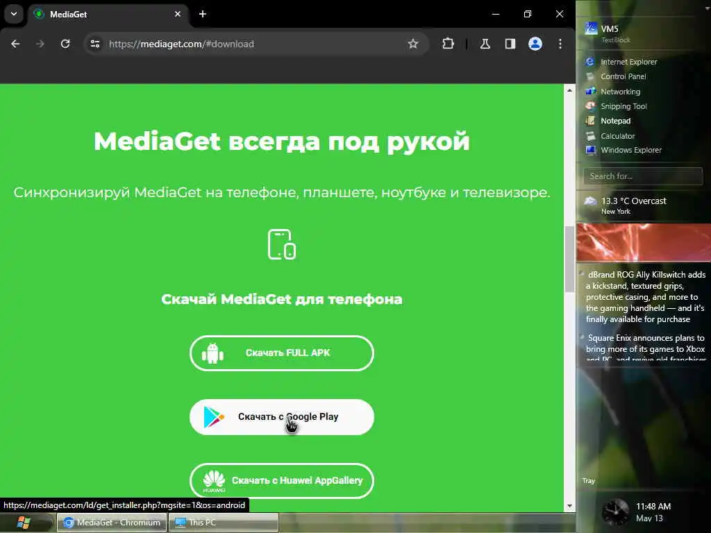The height and width of the screenshot is (533, 711).
Task: Open site information icon in address bar
Action: click(94, 44)
